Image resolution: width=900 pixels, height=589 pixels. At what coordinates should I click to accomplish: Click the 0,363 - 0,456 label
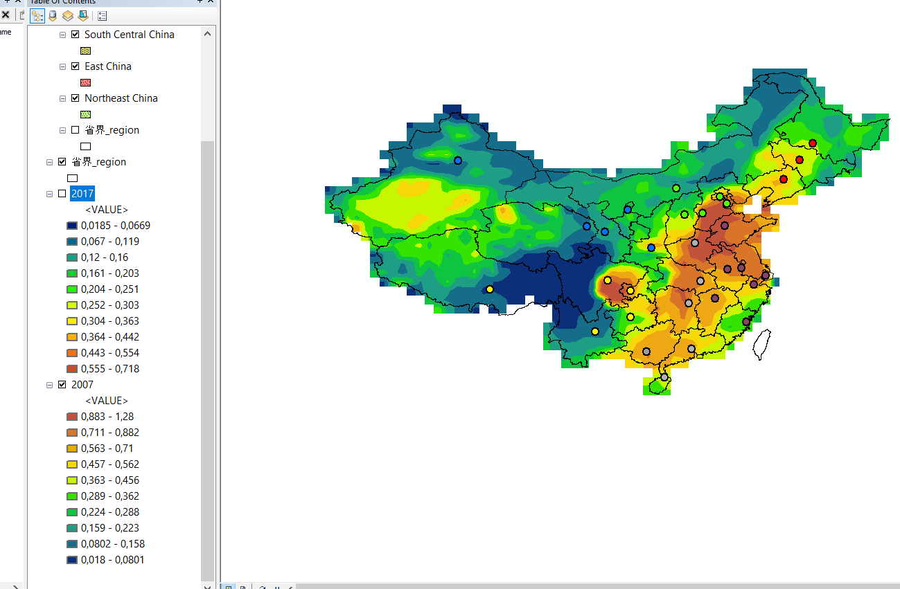(x=110, y=480)
